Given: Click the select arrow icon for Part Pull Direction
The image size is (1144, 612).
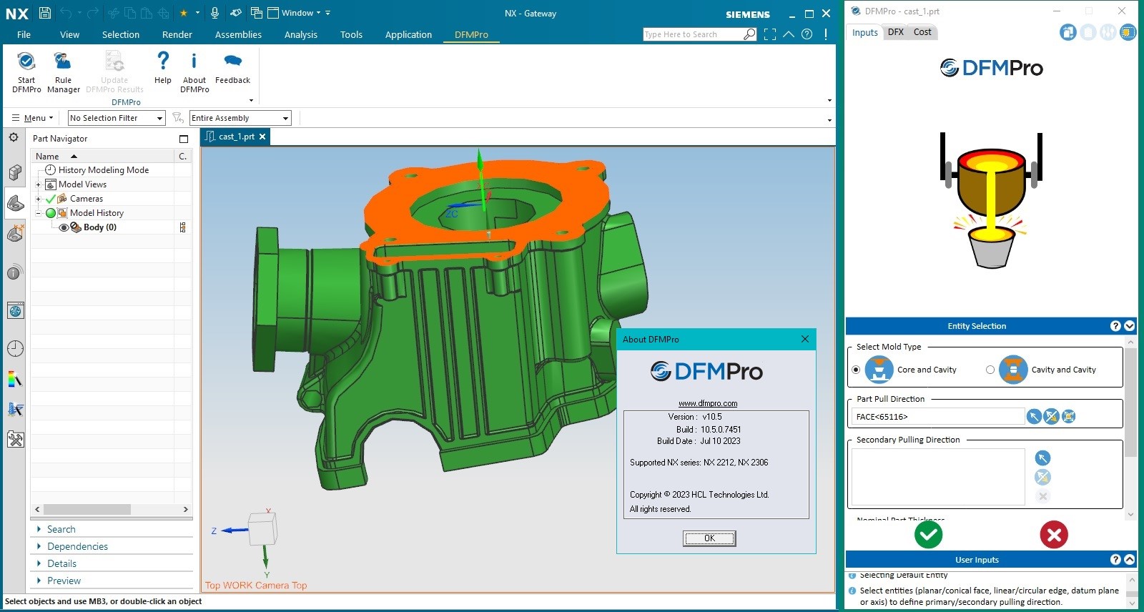Looking at the screenshot, I should pos(1034,416).
